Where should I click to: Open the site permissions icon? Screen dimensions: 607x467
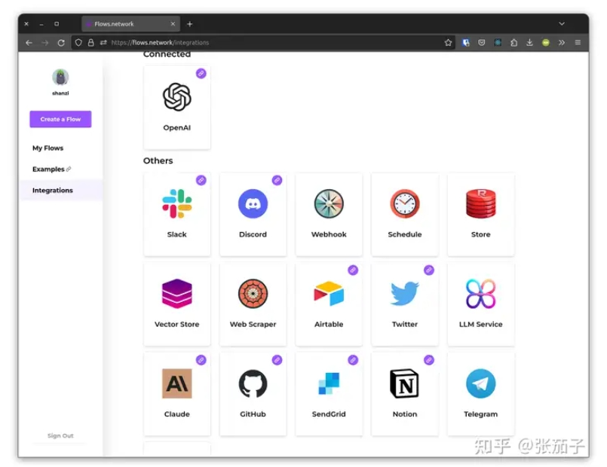(103, 42)
